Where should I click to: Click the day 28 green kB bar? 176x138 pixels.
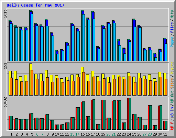click(x=151, y=118)
